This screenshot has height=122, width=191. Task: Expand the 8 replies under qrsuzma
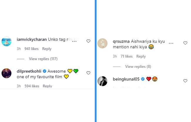(x=138, y=67)
